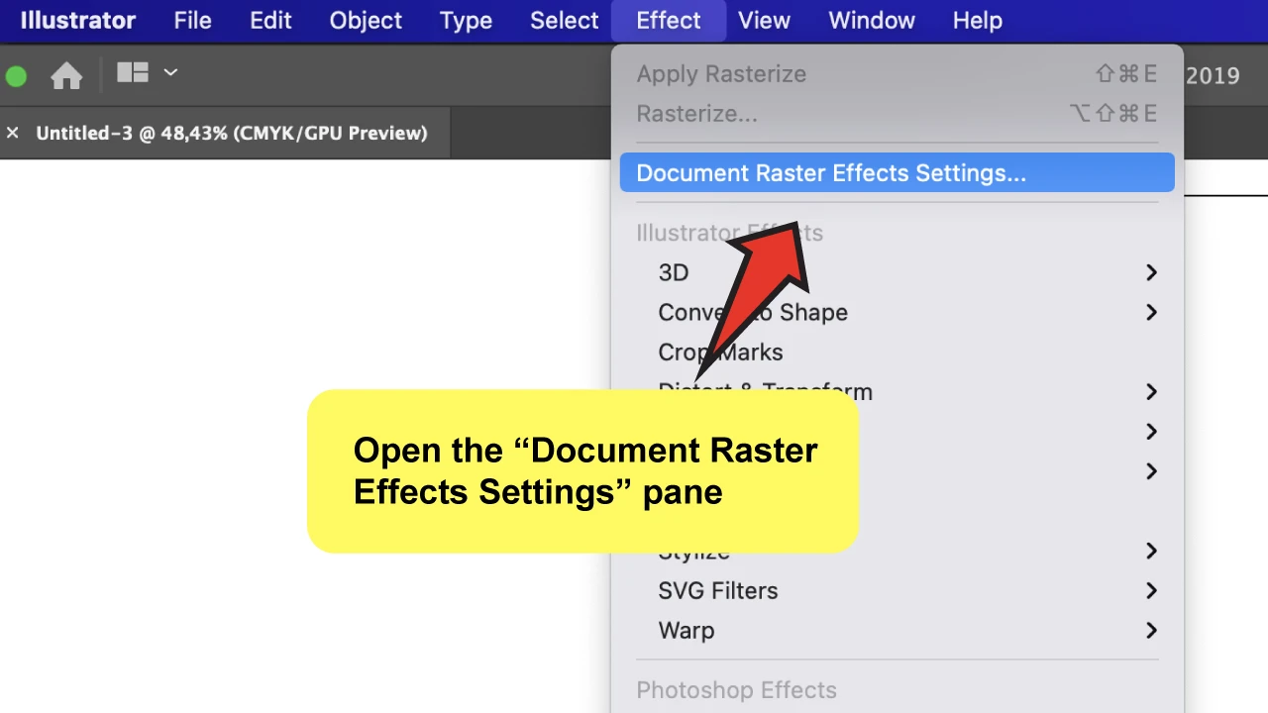Open the Object menu
The height and width of the screenshot is (713, 1268).
click(366, 21)
